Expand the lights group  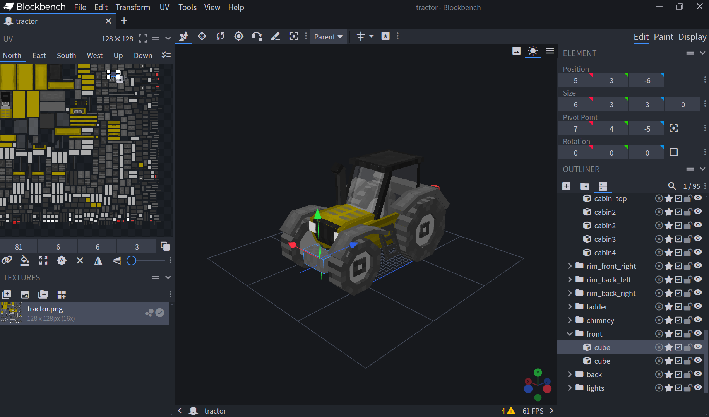[x=570, y=388]
